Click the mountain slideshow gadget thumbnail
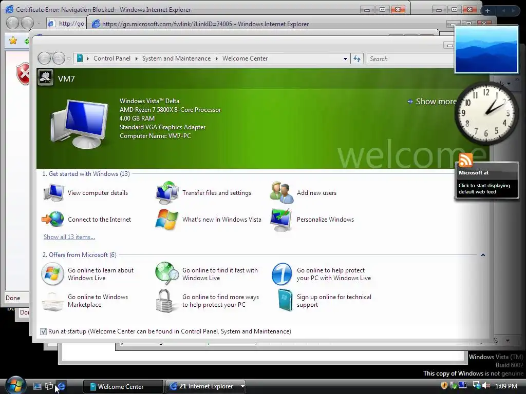Viewport: 526px width, 394px height. point(486,49)
